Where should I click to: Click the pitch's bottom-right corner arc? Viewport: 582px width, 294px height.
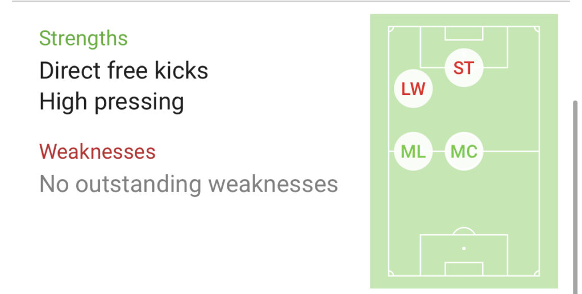[537, 274]
